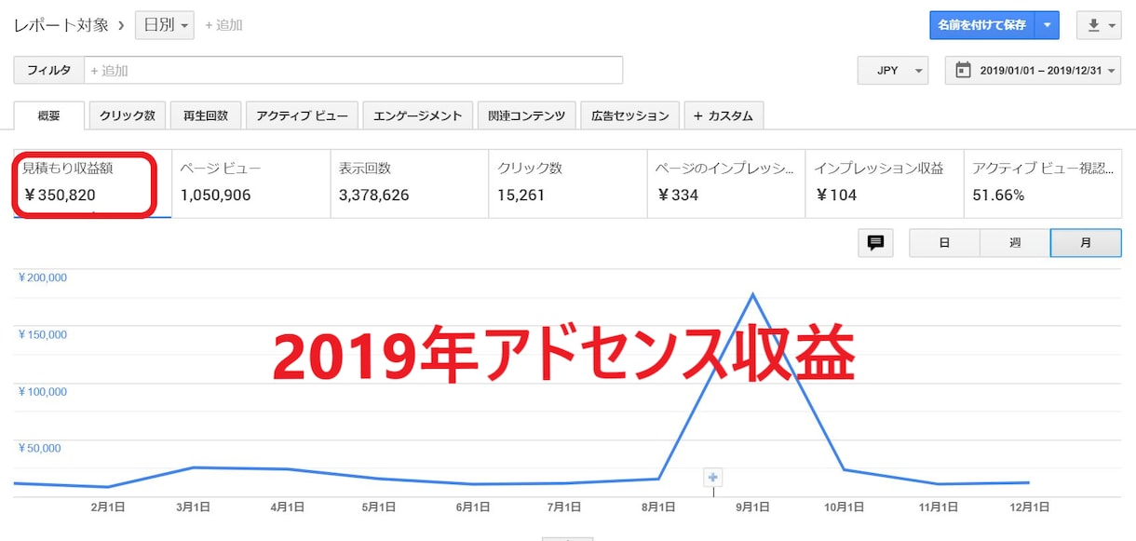Switch chart granularity to 月
1136x541 pixels.
1086,242
